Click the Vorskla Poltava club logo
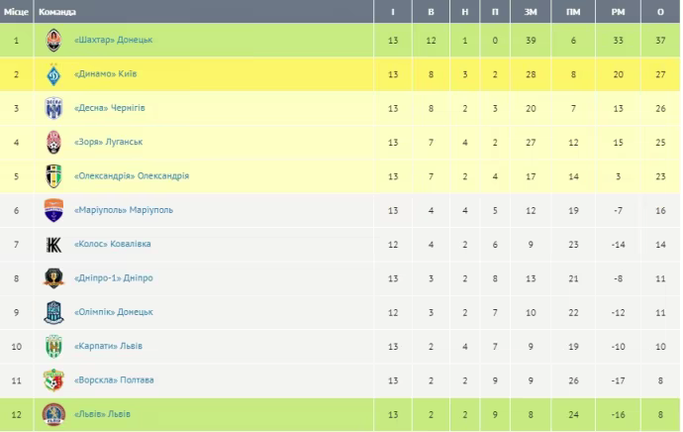Screen dimensions: 683x432 (x=53, y=380)
